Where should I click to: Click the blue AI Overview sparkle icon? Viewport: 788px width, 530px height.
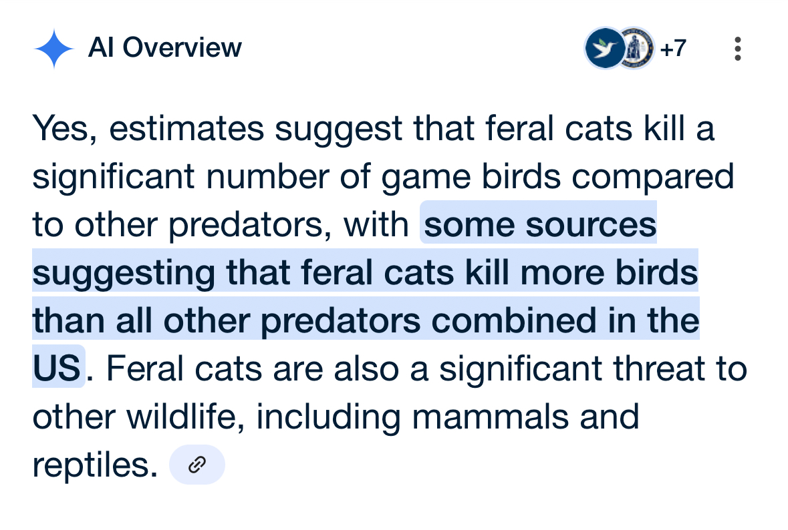pyautogui.click(x=53, y=49)
